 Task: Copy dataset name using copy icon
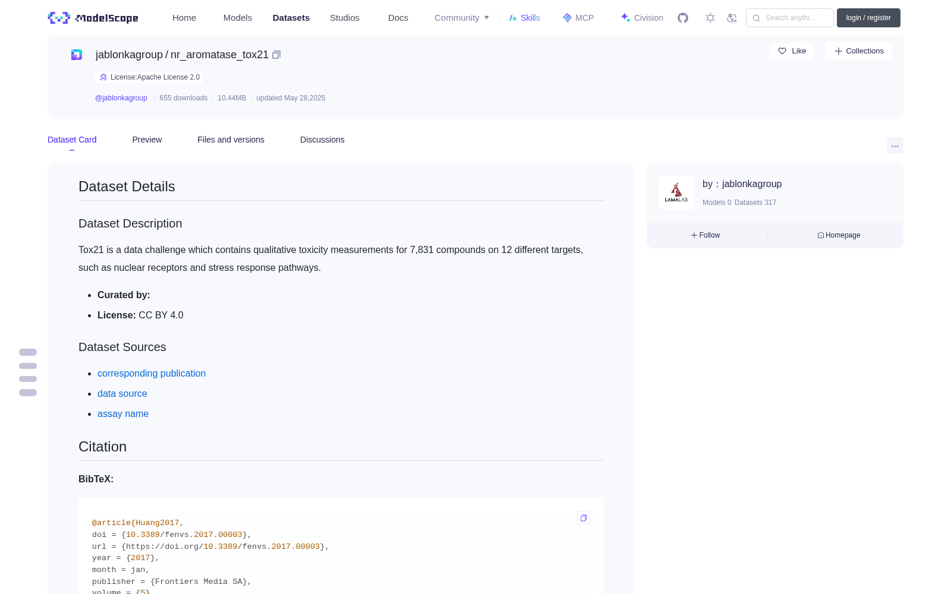tap(276, 55)
